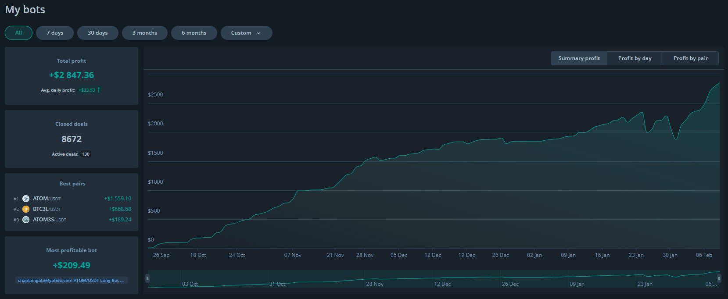
Task: Show the Profit by pair tab
Action: click(x=690, y=58)
